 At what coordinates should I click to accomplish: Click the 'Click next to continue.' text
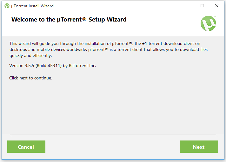click(30, 78)
